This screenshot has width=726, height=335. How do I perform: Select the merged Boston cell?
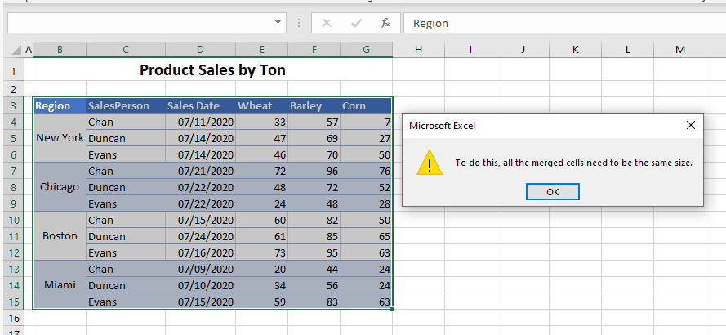pyautogui.click(x=60, y=236)
